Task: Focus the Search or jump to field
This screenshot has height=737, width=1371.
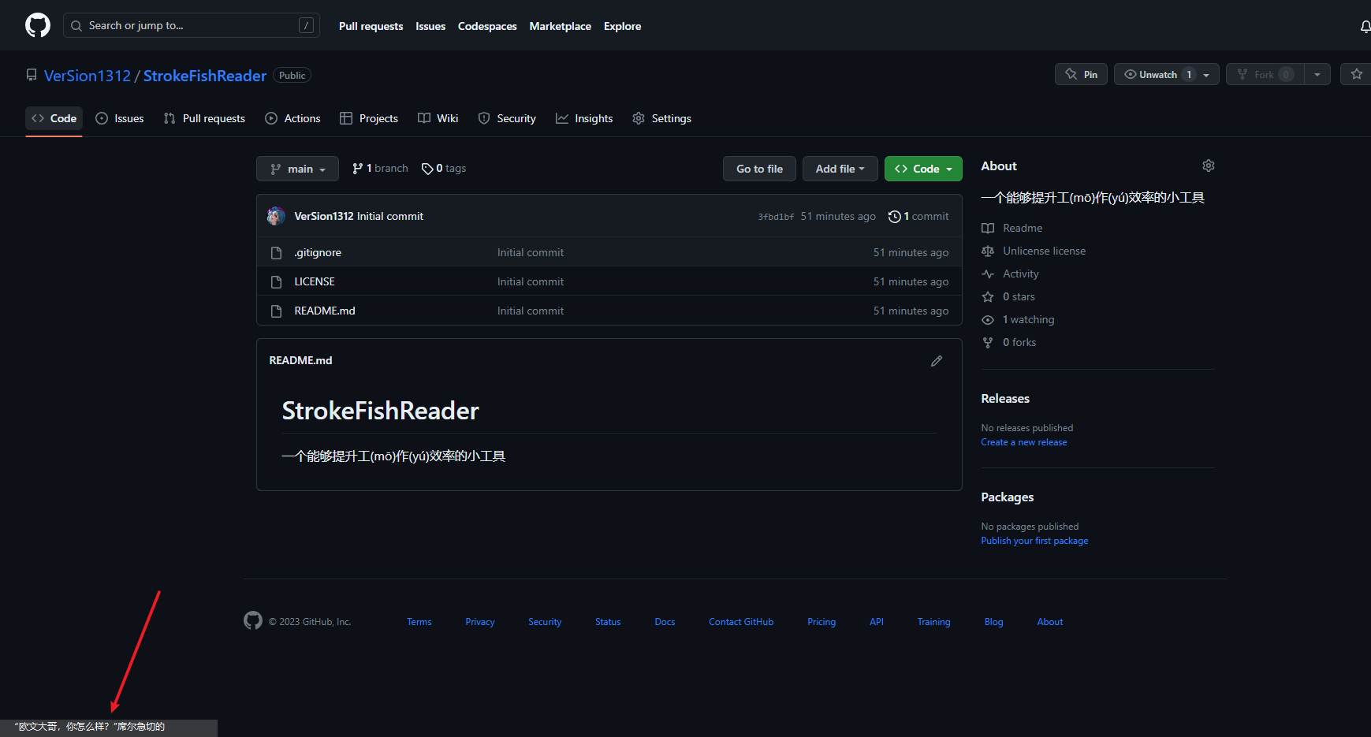Action: (191, 25)
